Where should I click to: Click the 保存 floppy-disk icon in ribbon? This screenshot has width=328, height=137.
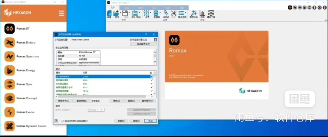tap(125, 13)
